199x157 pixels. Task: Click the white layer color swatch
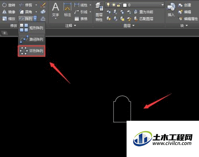click(x=125, y=5)
